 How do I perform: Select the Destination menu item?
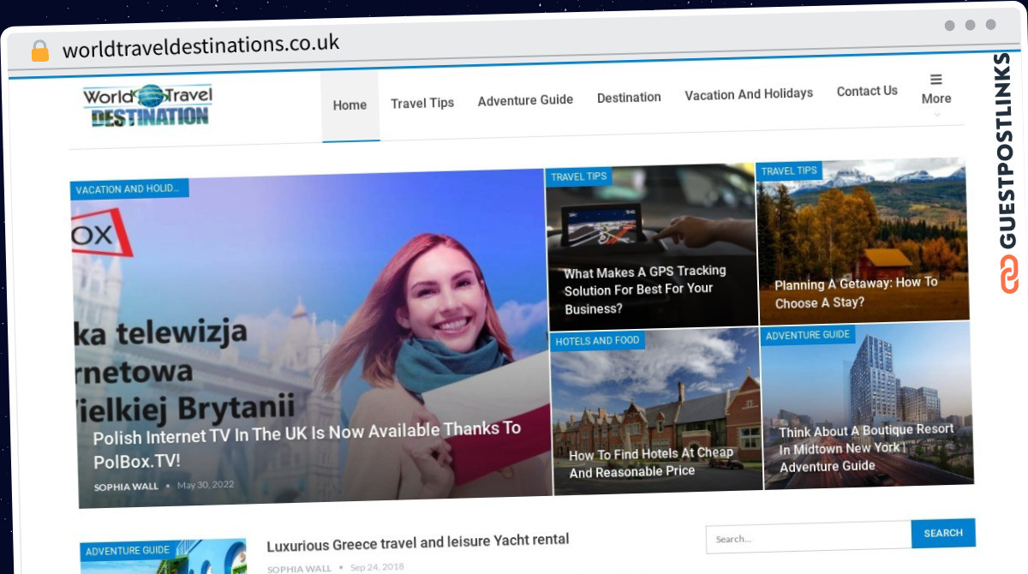point(629,97)
